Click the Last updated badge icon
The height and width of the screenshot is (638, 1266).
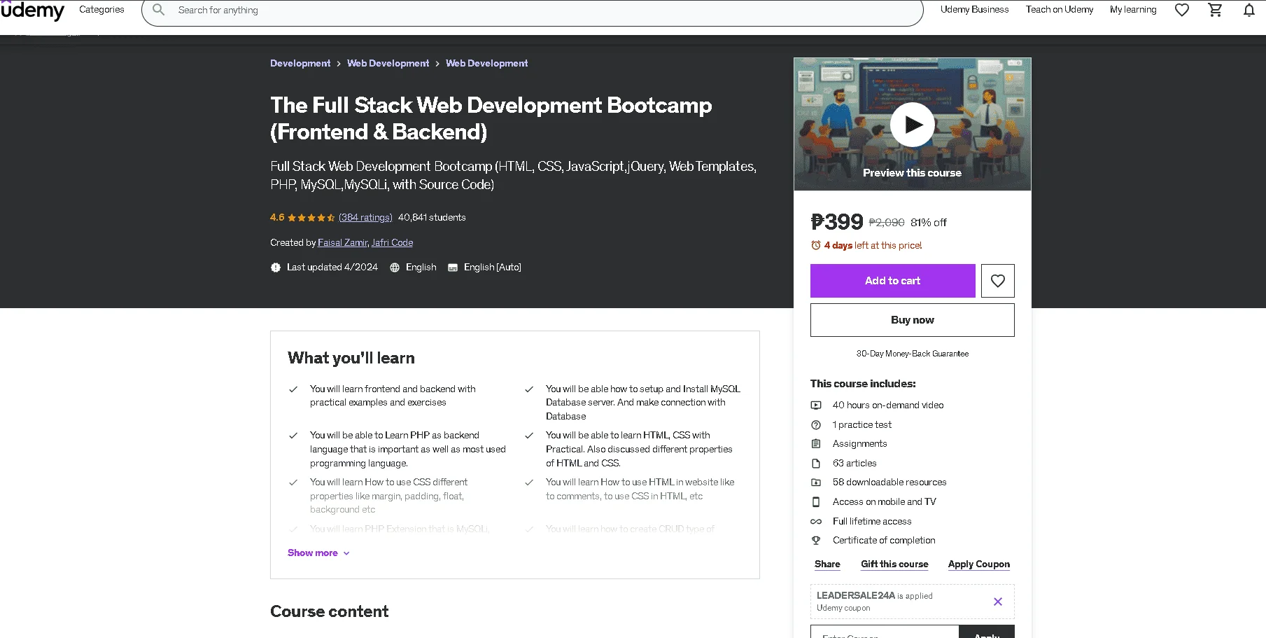point(276,268)
